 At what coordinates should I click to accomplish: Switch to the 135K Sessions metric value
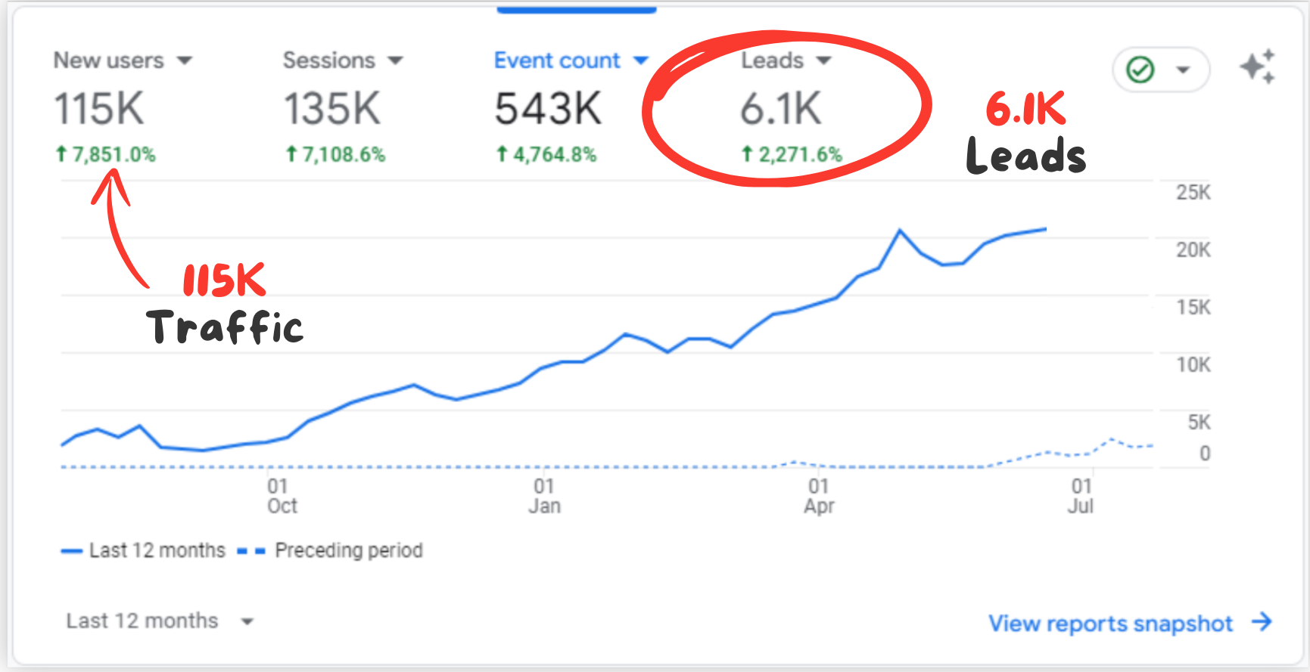(331, 109)
